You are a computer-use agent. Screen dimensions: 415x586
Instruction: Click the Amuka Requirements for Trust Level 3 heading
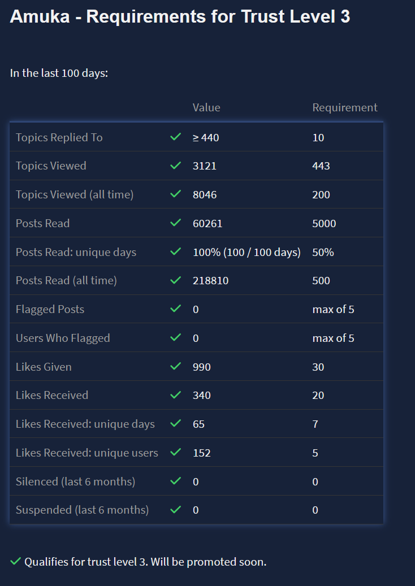(180, 17)
